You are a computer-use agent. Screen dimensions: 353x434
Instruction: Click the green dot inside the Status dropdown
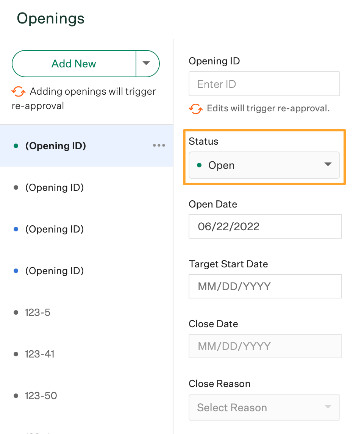point(200,165)
